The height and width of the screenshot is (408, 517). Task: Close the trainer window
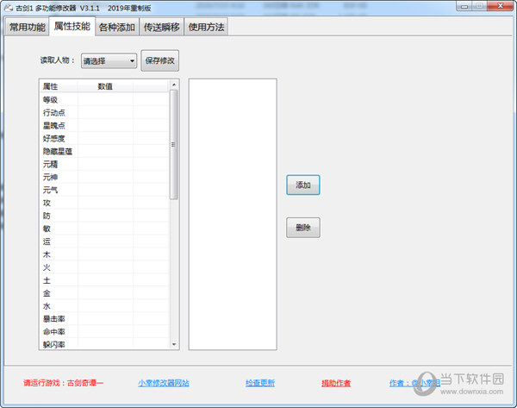[501, 8]
